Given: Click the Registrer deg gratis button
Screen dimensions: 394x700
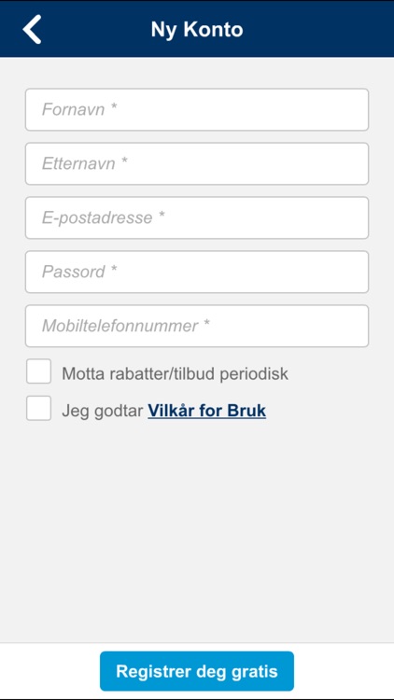Looking at the screenshot, I should click(197, 671).
